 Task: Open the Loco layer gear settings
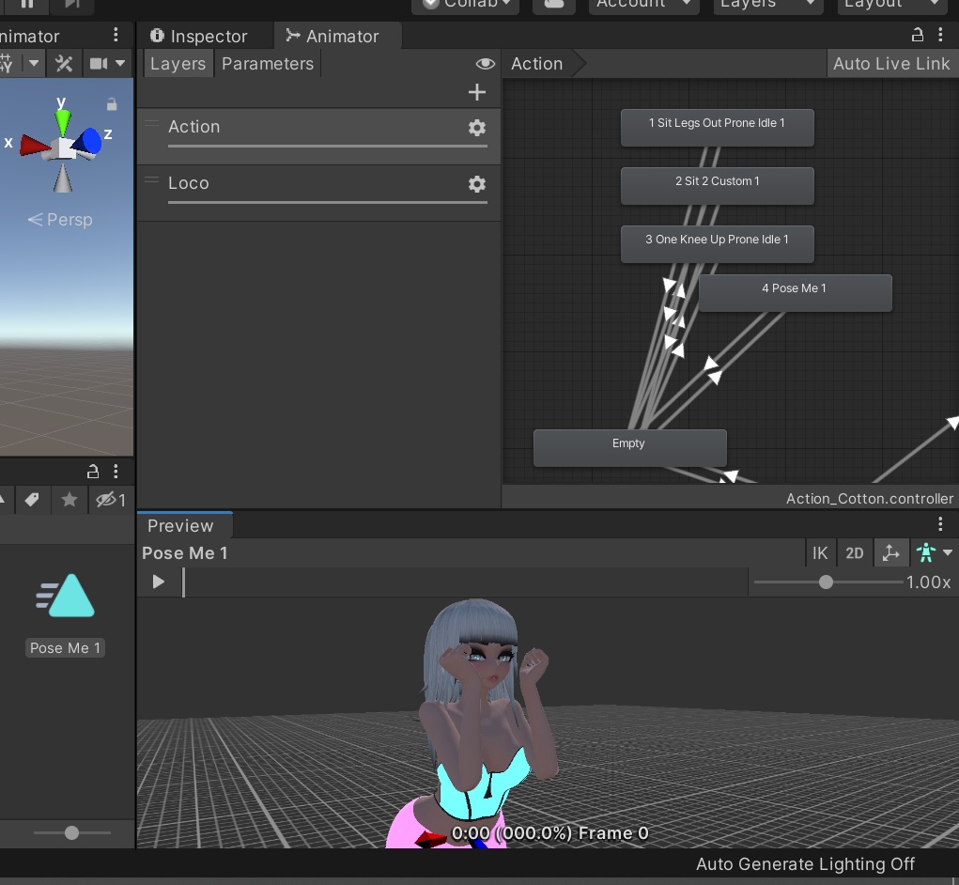click(x=477, y=184)
